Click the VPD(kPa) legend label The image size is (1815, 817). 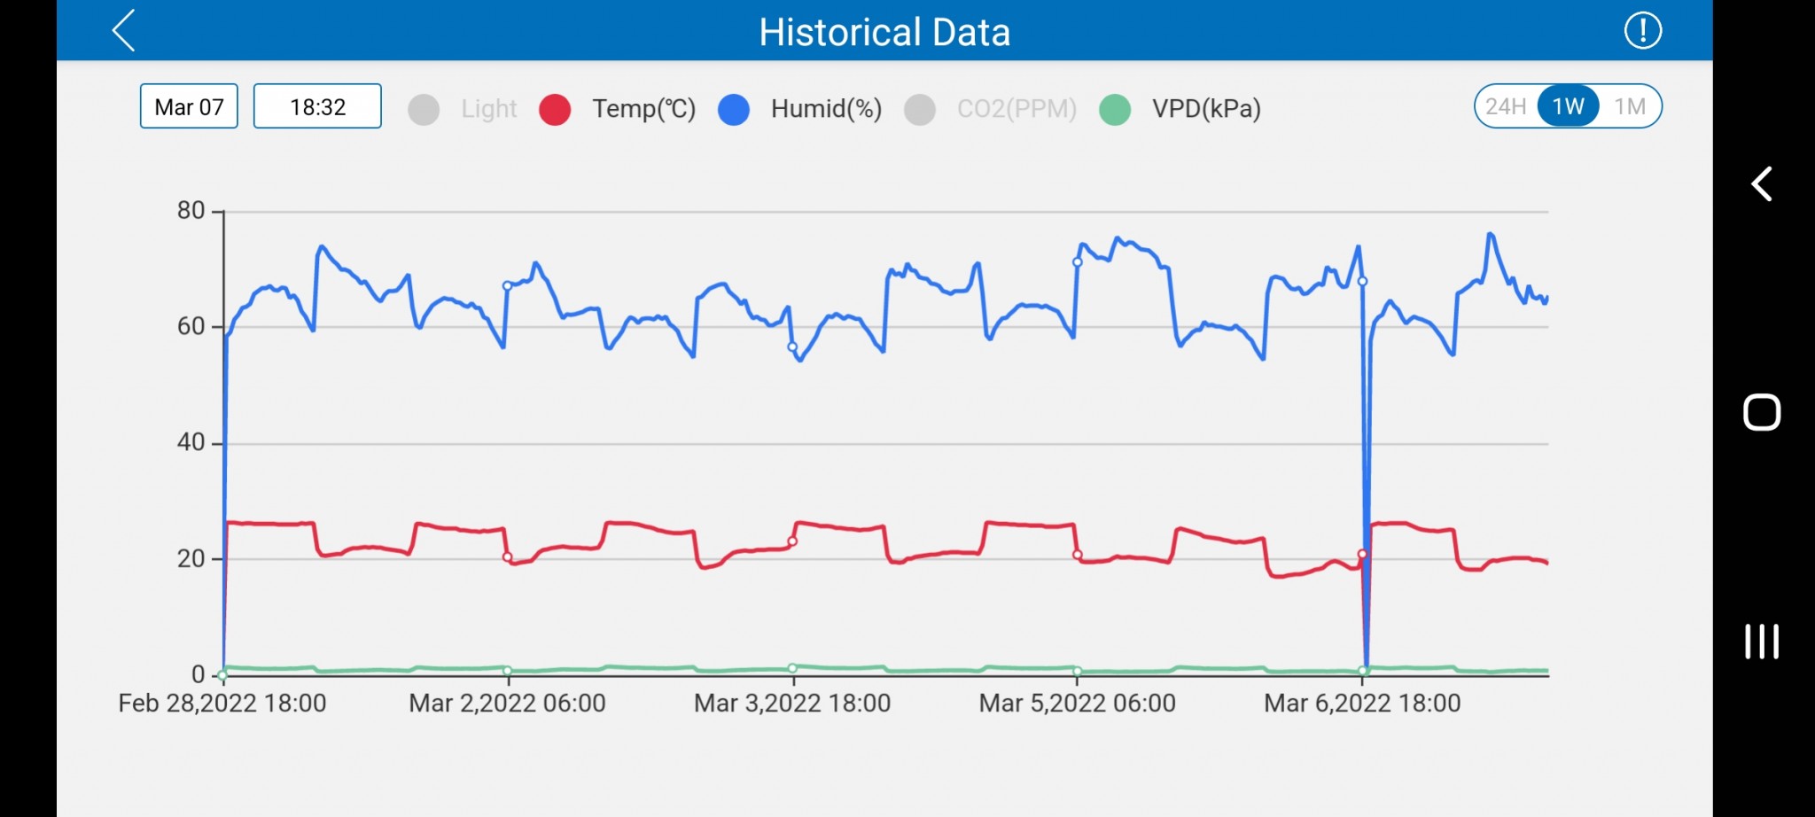pyautogui.click(x=1205, y=109)
